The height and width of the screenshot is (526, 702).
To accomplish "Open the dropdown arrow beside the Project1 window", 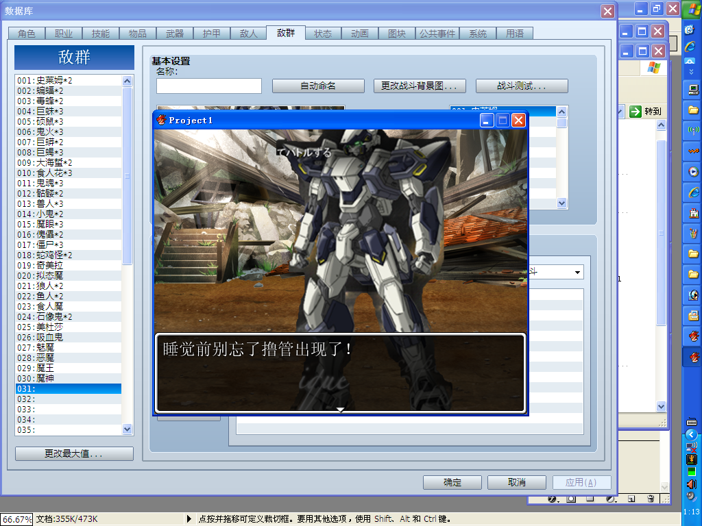I will point(577,272).
